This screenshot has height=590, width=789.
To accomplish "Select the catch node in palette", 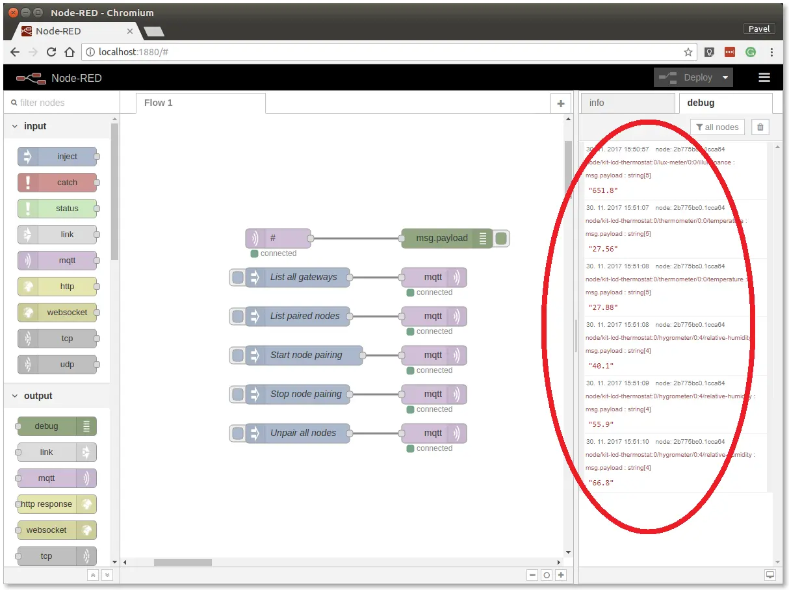I will point(57,183).
